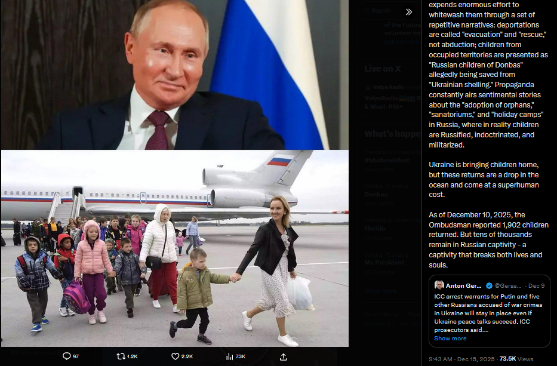Collapse panel with double chevron icon

pos(409,12)
